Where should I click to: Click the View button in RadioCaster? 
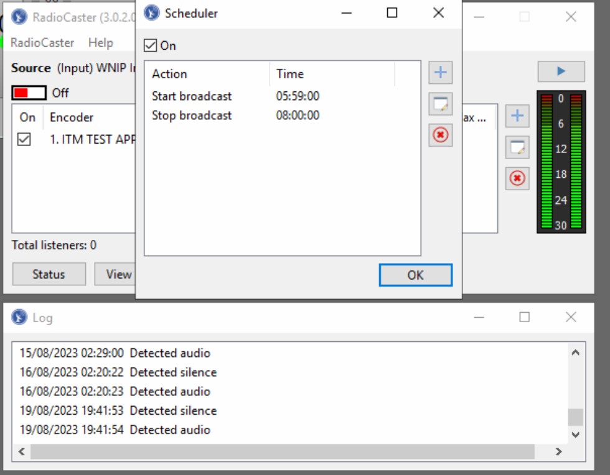pos(115,274)
